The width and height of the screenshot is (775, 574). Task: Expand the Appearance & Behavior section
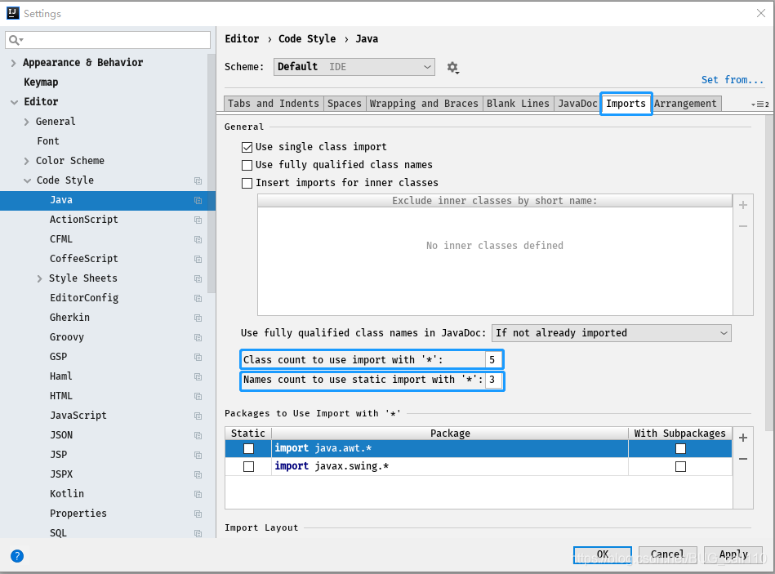14,62
